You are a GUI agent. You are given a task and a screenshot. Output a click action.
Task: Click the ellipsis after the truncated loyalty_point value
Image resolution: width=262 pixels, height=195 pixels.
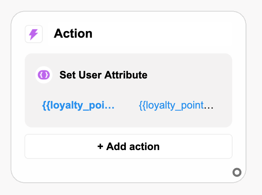point(209,108)
